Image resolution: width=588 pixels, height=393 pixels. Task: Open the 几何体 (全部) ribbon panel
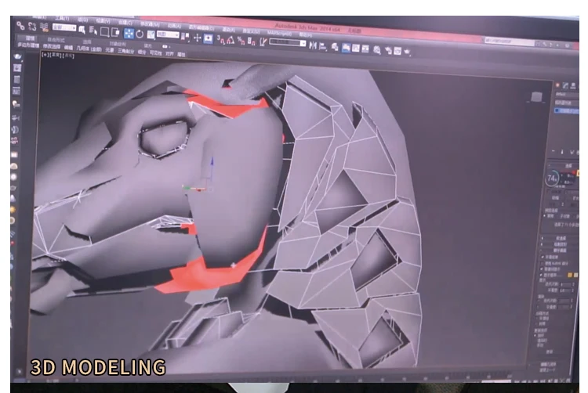coord(89,49)
